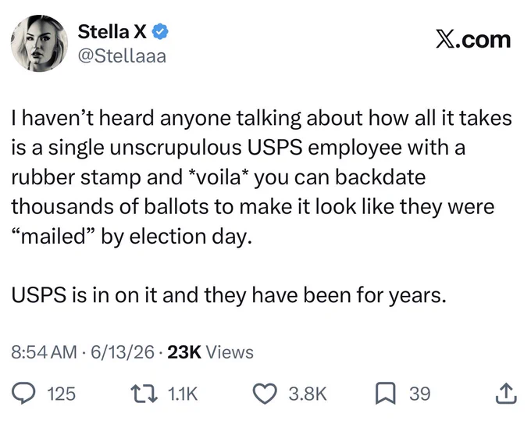
Task: Show the 3.8K likes count
Action: 308,394
